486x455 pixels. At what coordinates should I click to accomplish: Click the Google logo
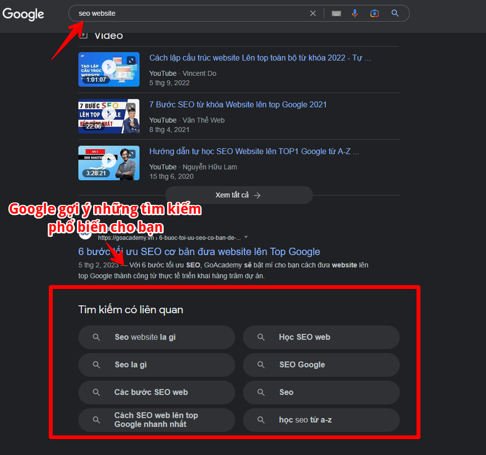[23, 14]
